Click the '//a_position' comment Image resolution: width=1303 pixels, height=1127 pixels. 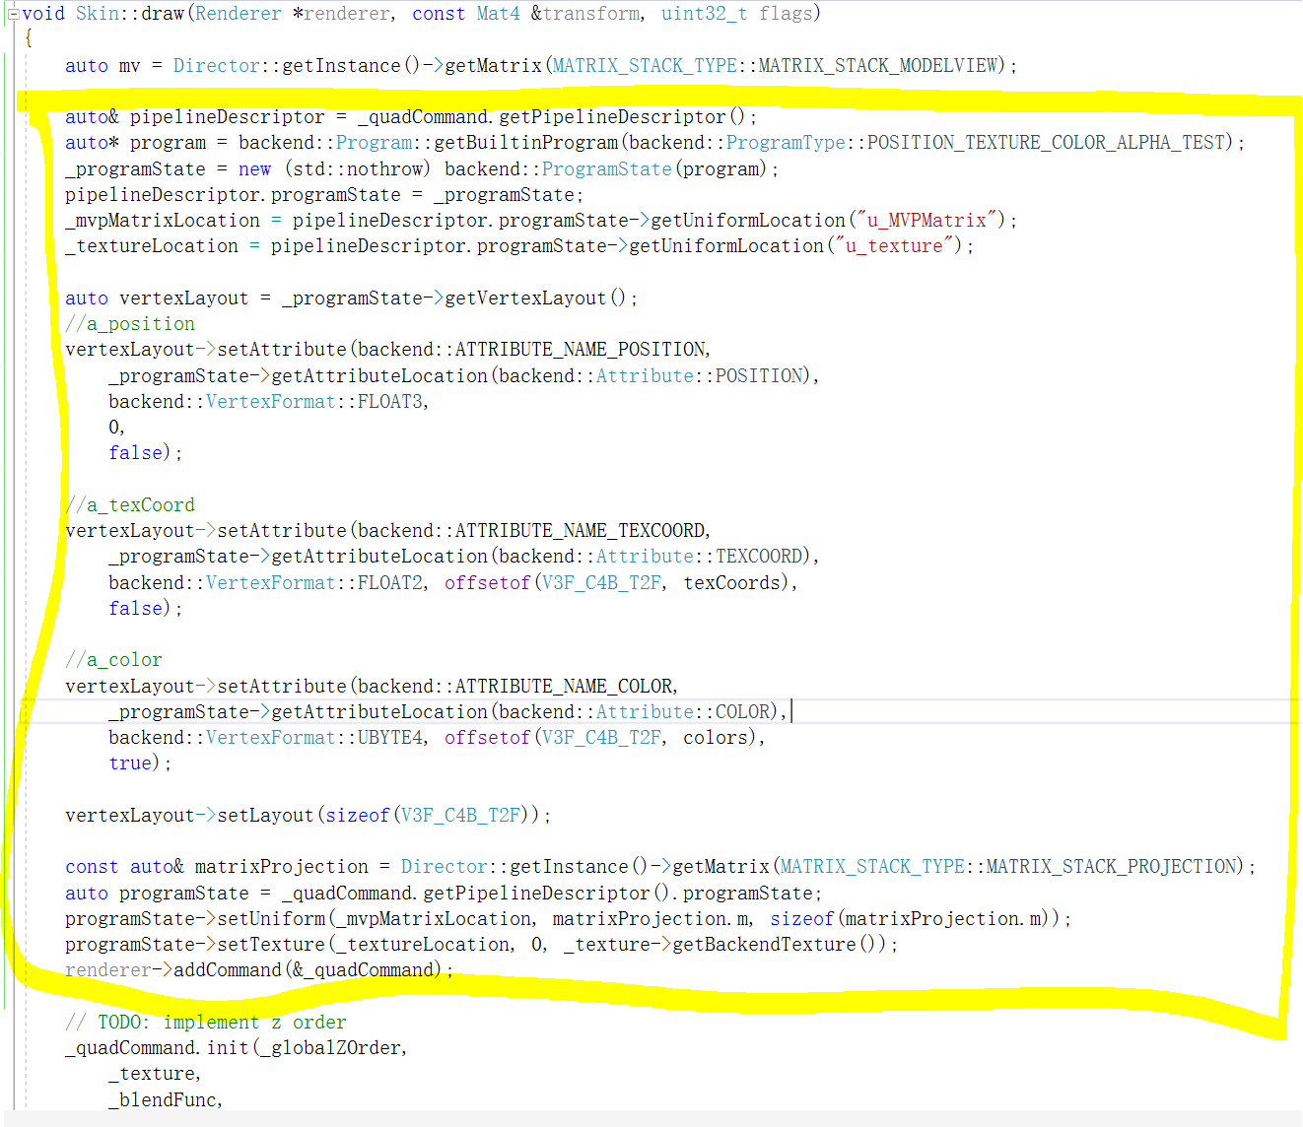pos(130,324)
